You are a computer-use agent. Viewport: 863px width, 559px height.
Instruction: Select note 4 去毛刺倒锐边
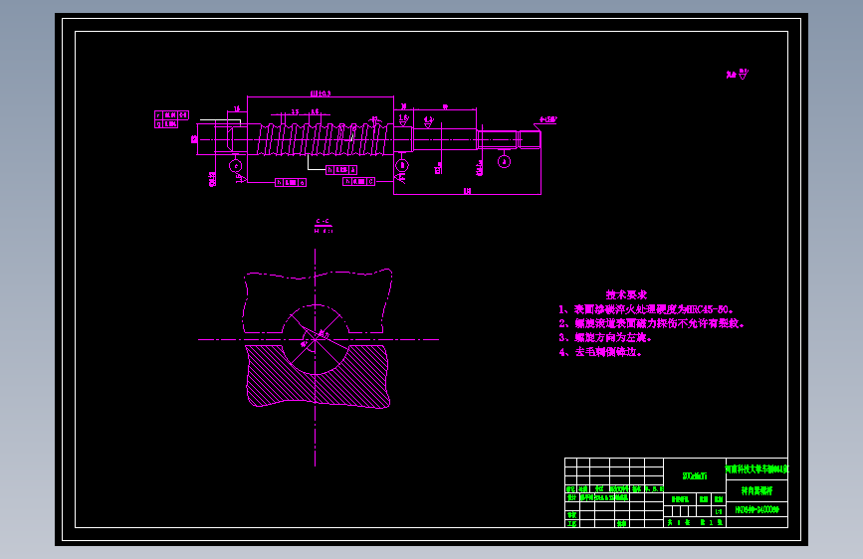pos(600,351)
